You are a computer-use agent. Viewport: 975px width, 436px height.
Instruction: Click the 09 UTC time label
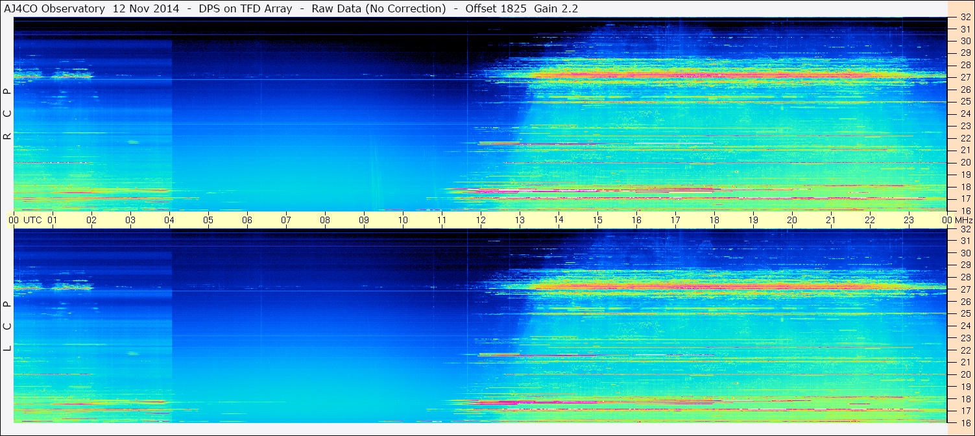pos(364,220)
